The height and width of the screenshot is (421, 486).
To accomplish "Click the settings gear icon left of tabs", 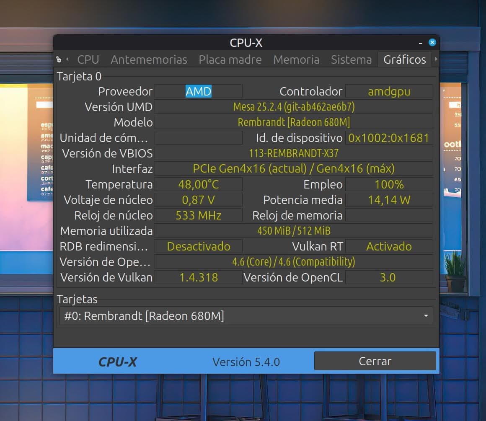I will pyautogui.click(x=59, y=59).
